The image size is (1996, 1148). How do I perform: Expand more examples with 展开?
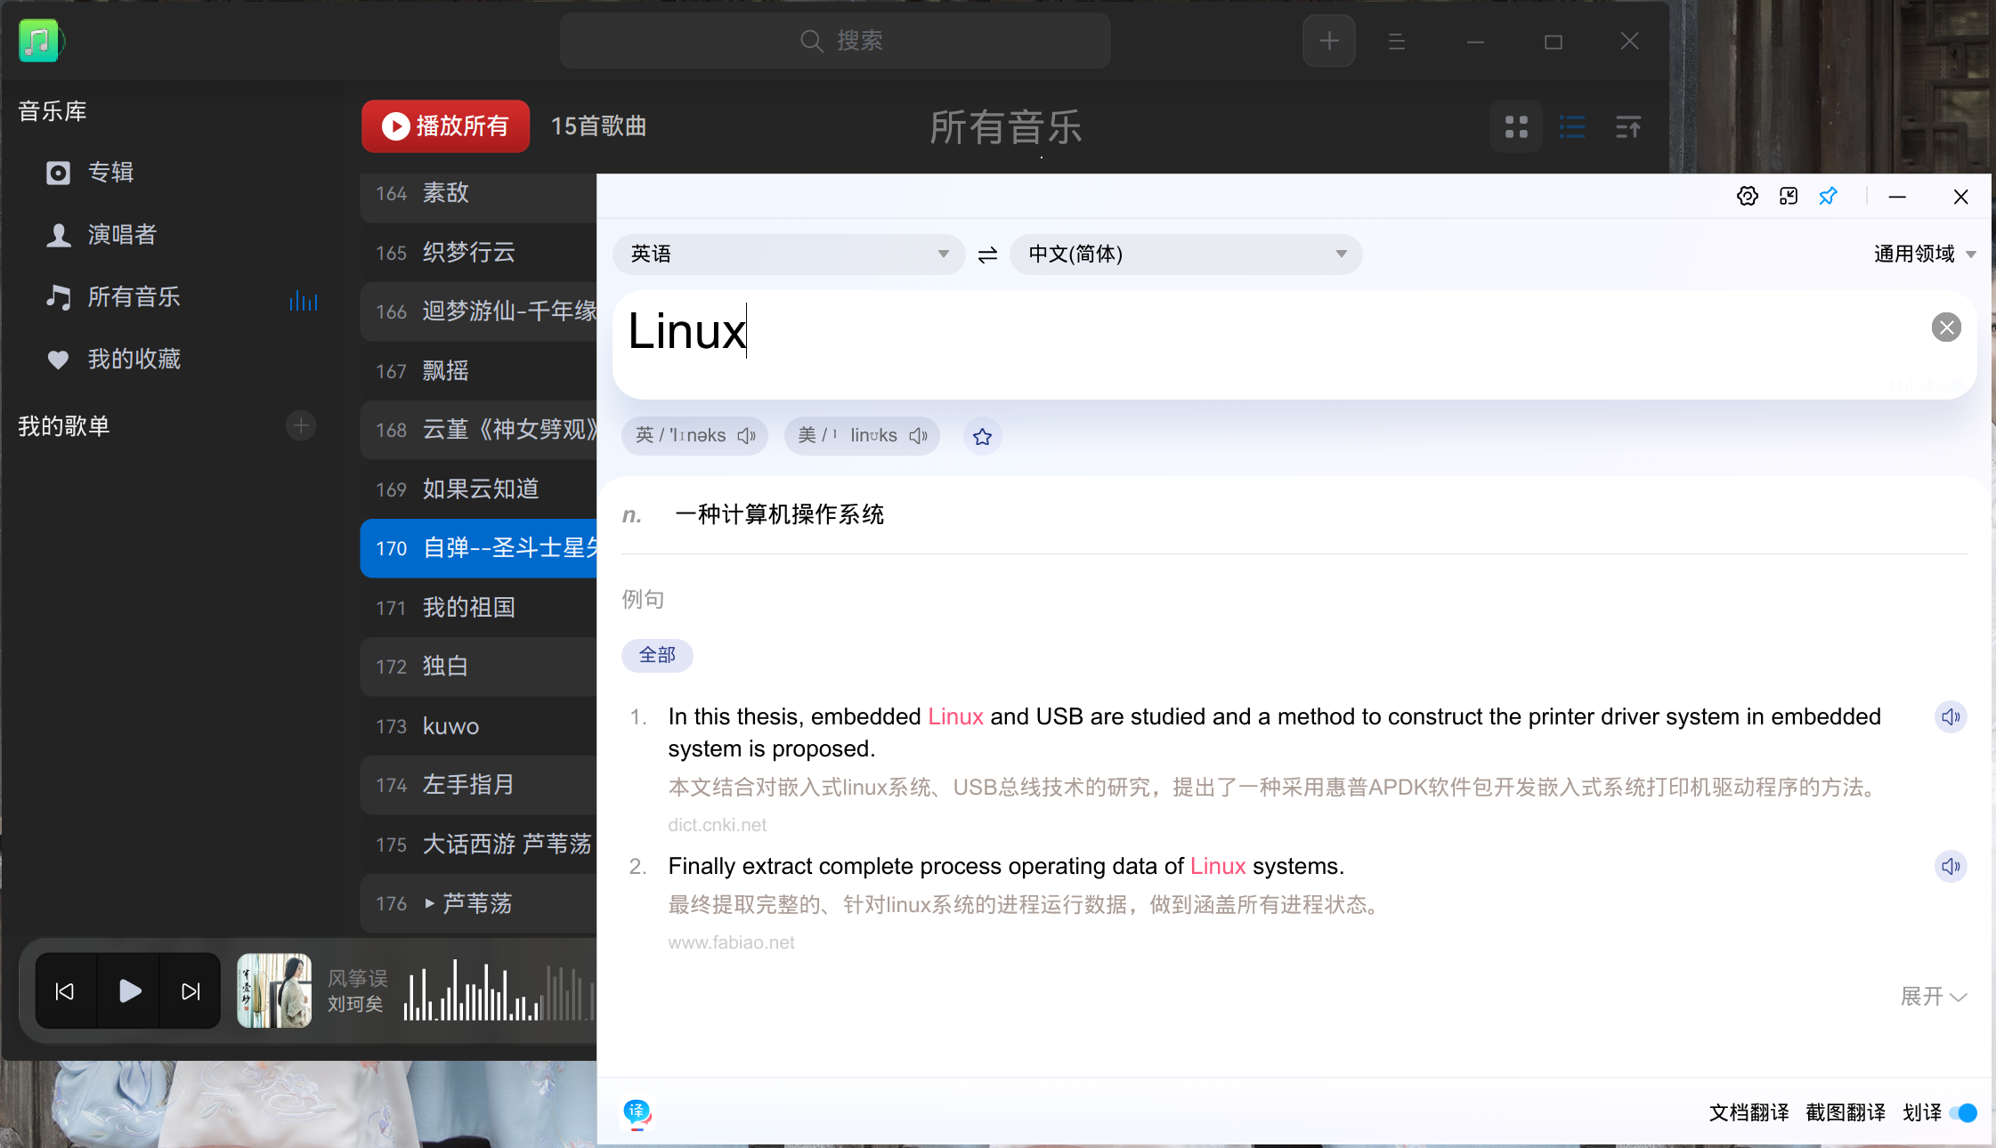pyautogui.click(x=1933, y=997)
